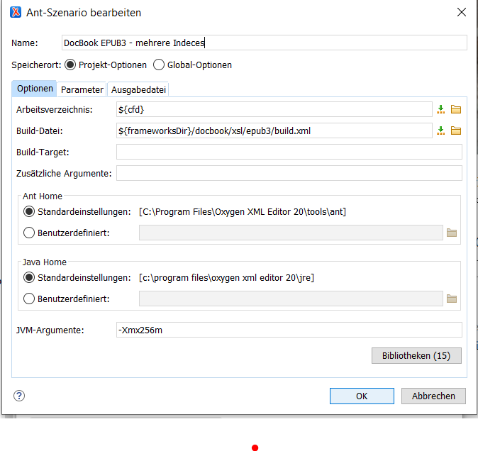Viewport: 478px width, 451px height.
Task: Select the Projekt-Optionen radio button
Action: (x=70, y=65)
